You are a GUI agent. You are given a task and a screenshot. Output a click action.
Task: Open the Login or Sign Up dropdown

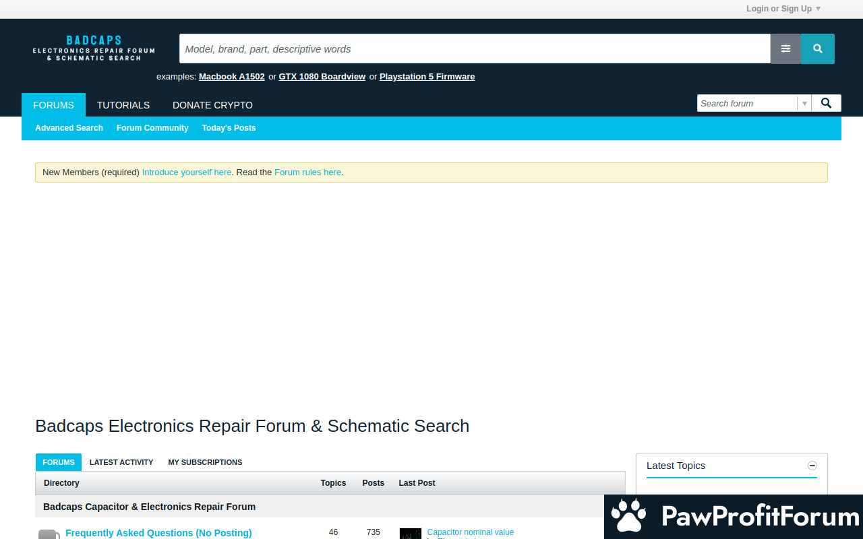[783, 9]
